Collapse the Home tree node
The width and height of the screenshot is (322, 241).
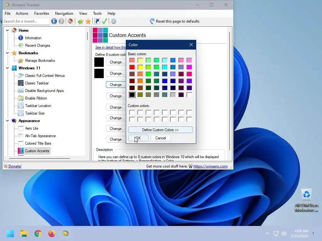point(8,30)
